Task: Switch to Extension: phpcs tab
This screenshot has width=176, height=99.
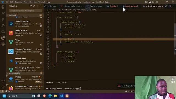Action: pos(96,6)
